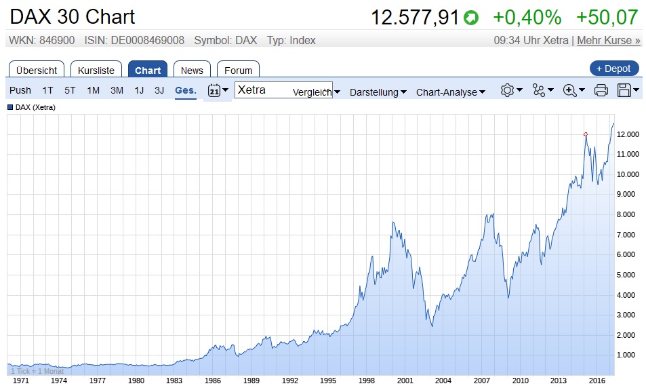Click the Typ: Index text

[291, 41]
